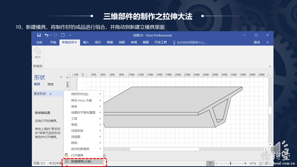
Task: Open the 审阅 ribbon tab
Action: click(134, 42)
